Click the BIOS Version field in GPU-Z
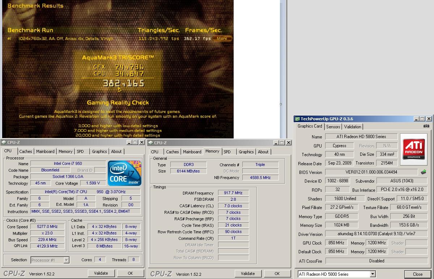Image resolution: width=434 pixels, height=279 pixels. (371, 172)
